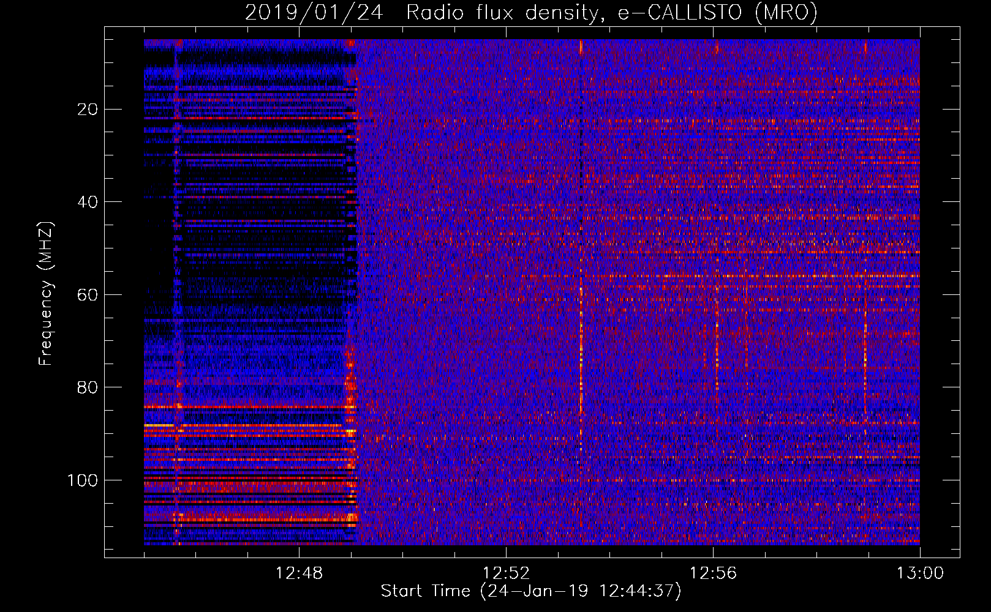
Task: Click the 100 MHz frequency tick label
Action: pos(83,480)
